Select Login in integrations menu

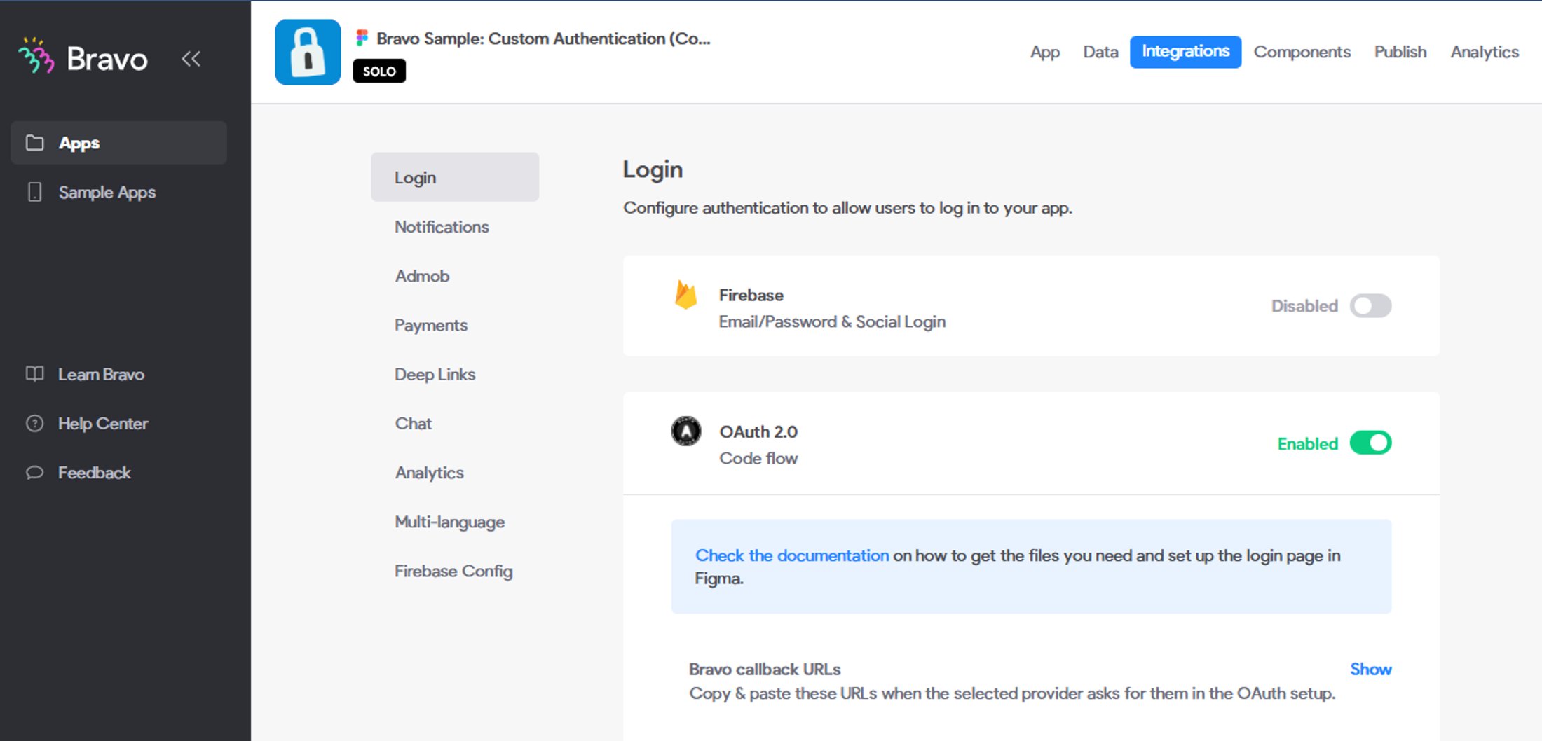click(x=455, y=177)
